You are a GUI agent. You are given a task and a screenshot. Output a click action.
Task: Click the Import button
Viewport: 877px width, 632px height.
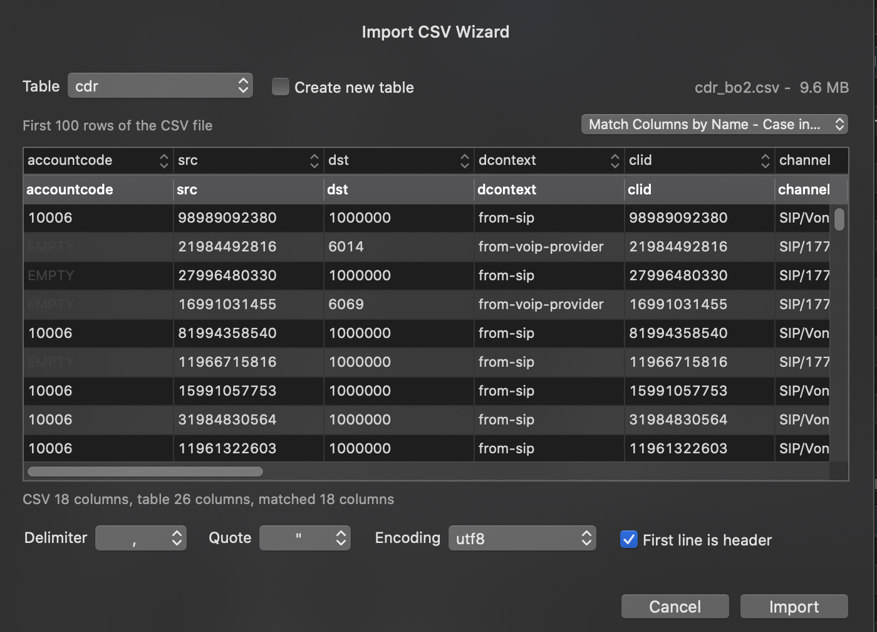pyautogui.click(x=793, y=606)
